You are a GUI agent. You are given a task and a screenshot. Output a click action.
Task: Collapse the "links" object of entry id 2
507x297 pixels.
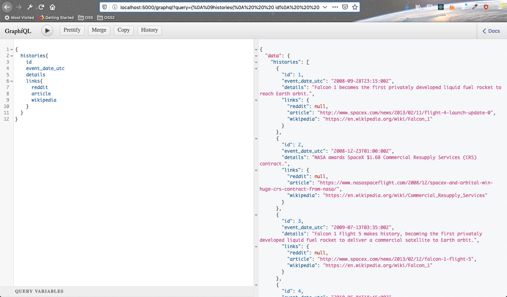(256, 170)
